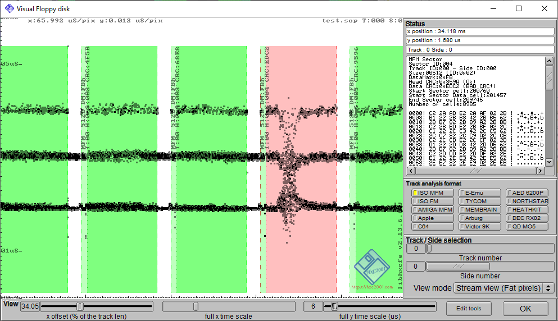Click the full x time scale slider
The image size is (558, 321).
pos(229,306)
